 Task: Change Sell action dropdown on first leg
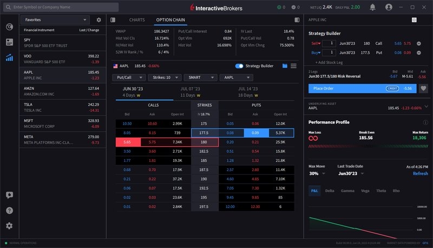[x=316, y=44]
